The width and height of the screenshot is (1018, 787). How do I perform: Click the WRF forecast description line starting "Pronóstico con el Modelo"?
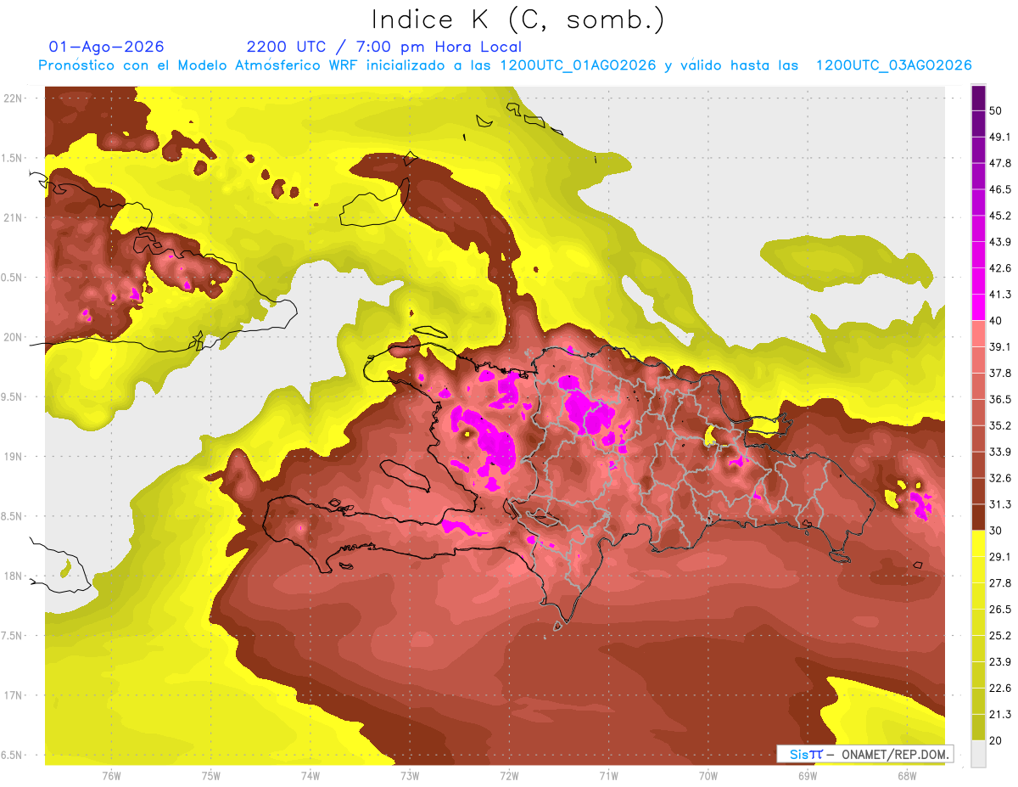tap(505, 65)
